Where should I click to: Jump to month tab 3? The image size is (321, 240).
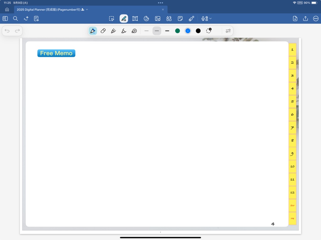click(x=292, y=76)
